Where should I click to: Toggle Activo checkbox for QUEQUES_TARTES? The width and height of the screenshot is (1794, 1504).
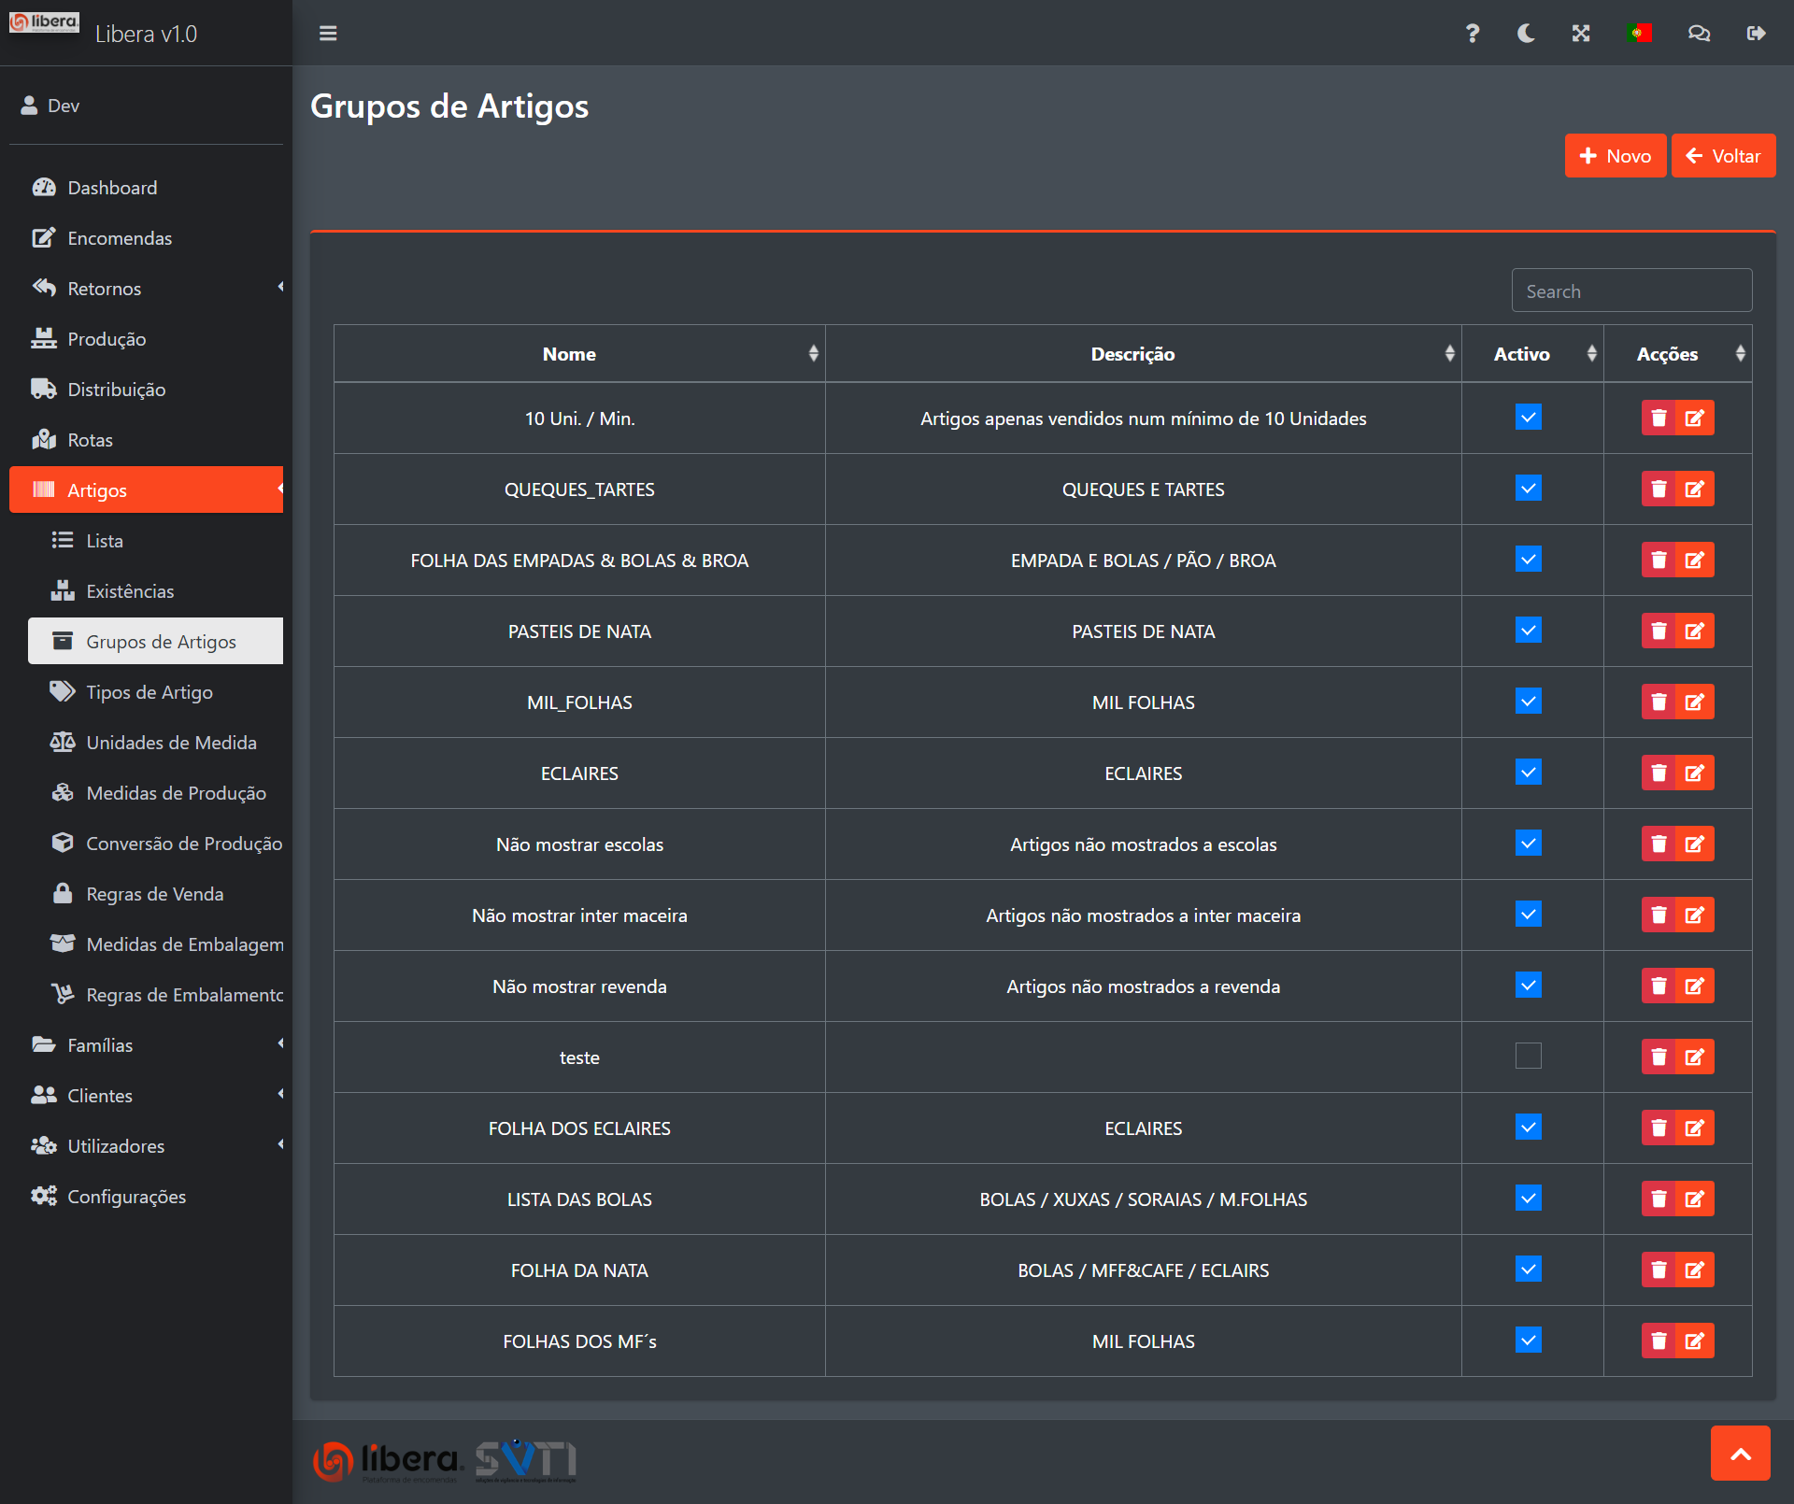click(1529, 489)
